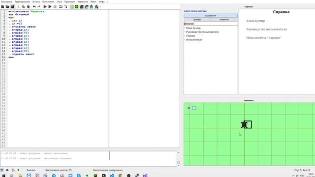Image resolution: width=315 pixels, height=177 pixels.
Task: Expand the Строки tree node
Action: [x=185, y=36]
